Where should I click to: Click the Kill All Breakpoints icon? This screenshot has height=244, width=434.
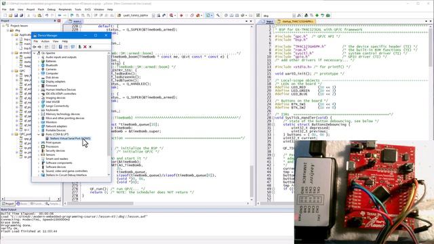tap(197, 16)
